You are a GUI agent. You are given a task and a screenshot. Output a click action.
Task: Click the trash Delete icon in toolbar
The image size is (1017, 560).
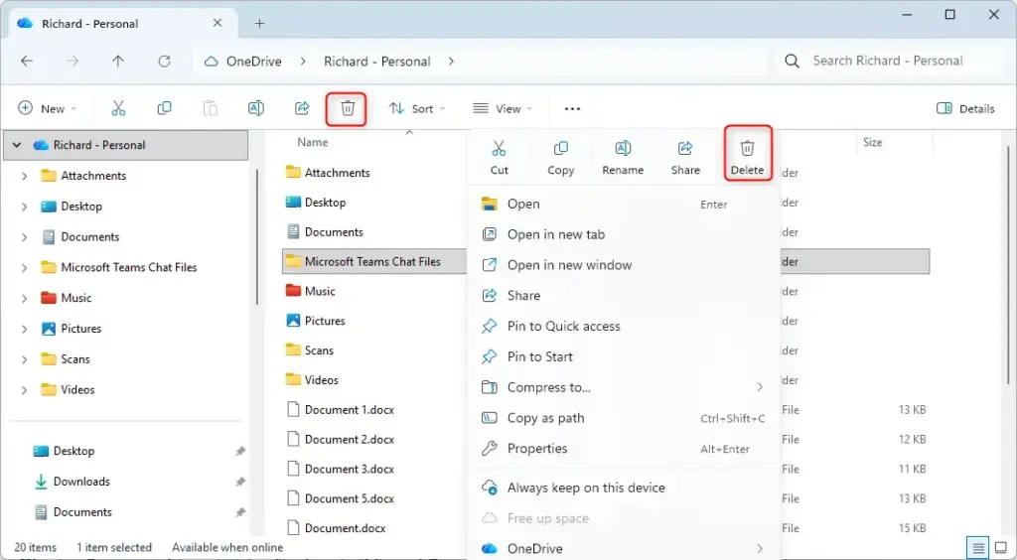pyautogui.click(x=348, y=108)
